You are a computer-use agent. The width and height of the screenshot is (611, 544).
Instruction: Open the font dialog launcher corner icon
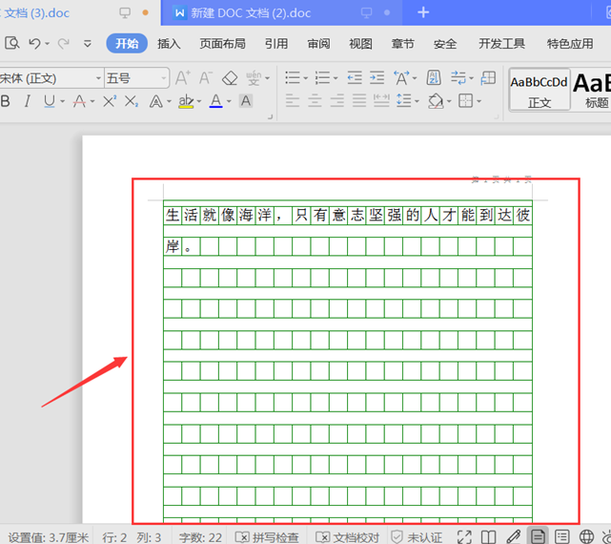270,116
